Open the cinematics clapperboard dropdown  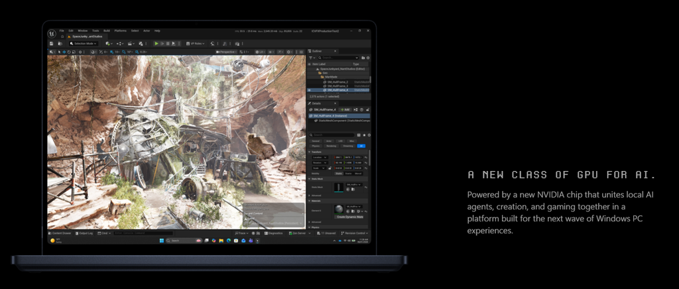131,44
